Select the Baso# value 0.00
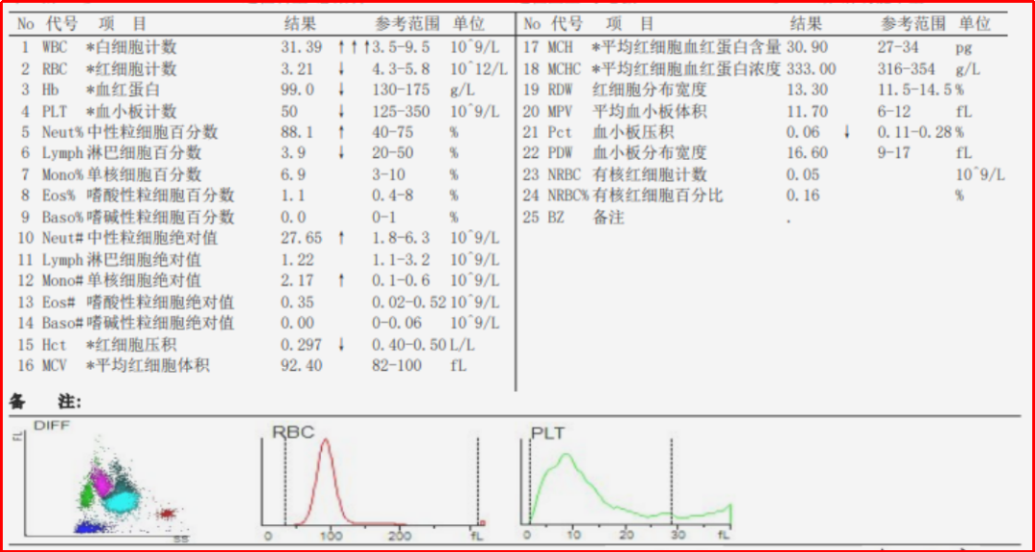Screen dimensions: 1035x552 point(298,324)
